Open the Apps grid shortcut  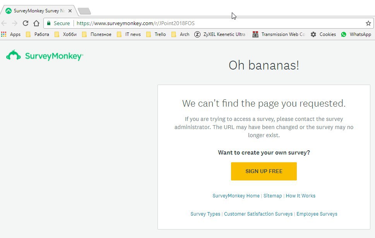click(11, 34)
